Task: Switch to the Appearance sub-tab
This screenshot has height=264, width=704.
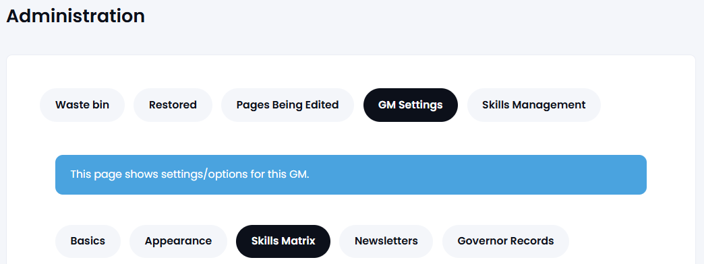Action: click(178, 241)
